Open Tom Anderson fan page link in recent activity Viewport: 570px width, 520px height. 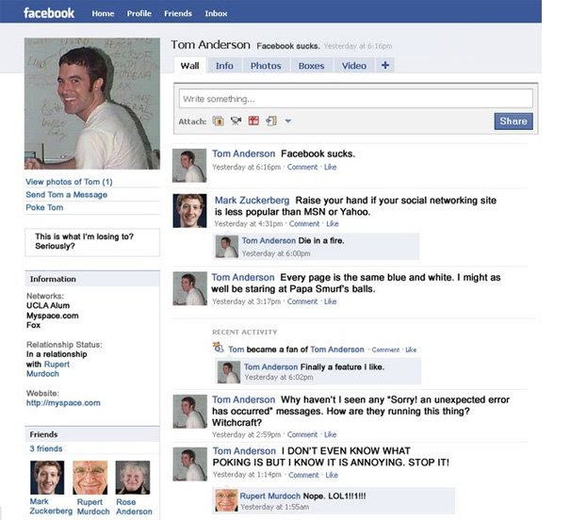tap(337, 349)
